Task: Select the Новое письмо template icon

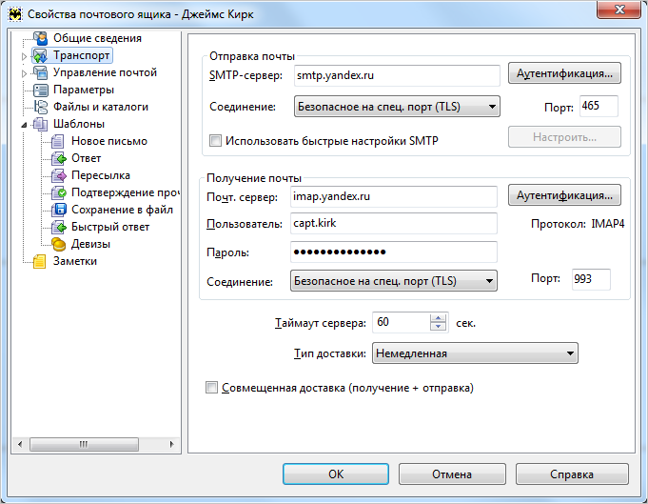Action: coord(58,141)
